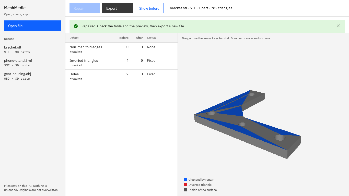Click the Defect column header
The image size is (349, 196).
tap(74, 38)
